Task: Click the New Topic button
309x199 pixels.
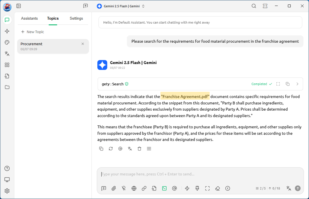Action: [33, 32]
